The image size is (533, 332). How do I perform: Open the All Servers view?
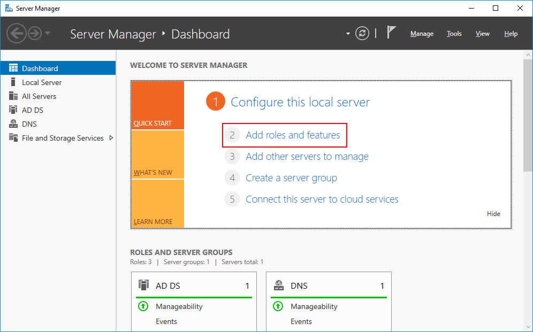tap(40, 96)
